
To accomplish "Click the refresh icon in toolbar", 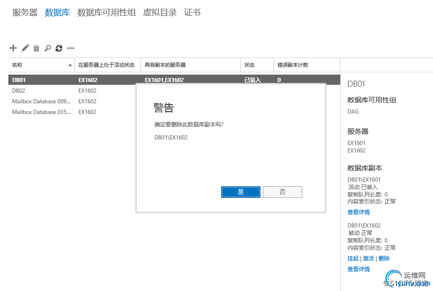I will click(x=59, y=48).
